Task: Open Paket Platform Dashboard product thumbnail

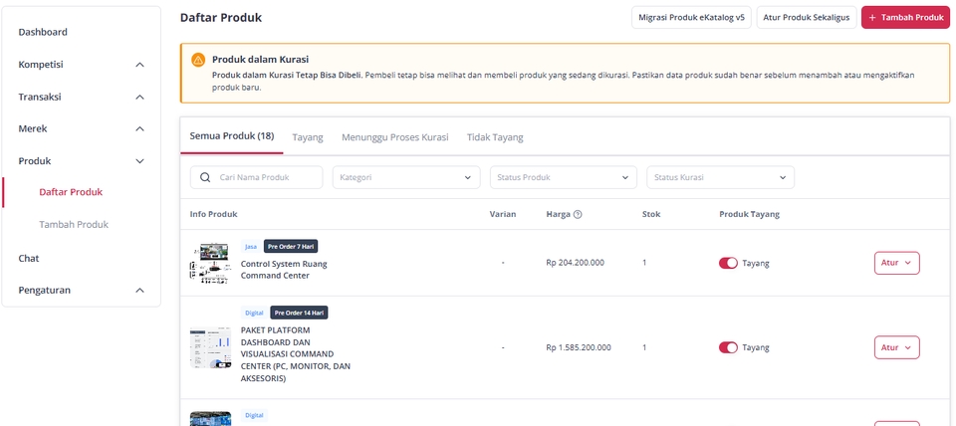Action: [210, 347]
